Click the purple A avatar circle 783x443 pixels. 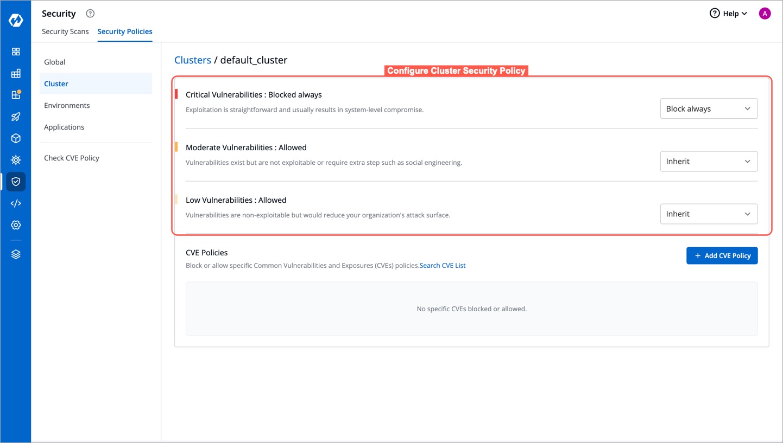tap(765, 13)
